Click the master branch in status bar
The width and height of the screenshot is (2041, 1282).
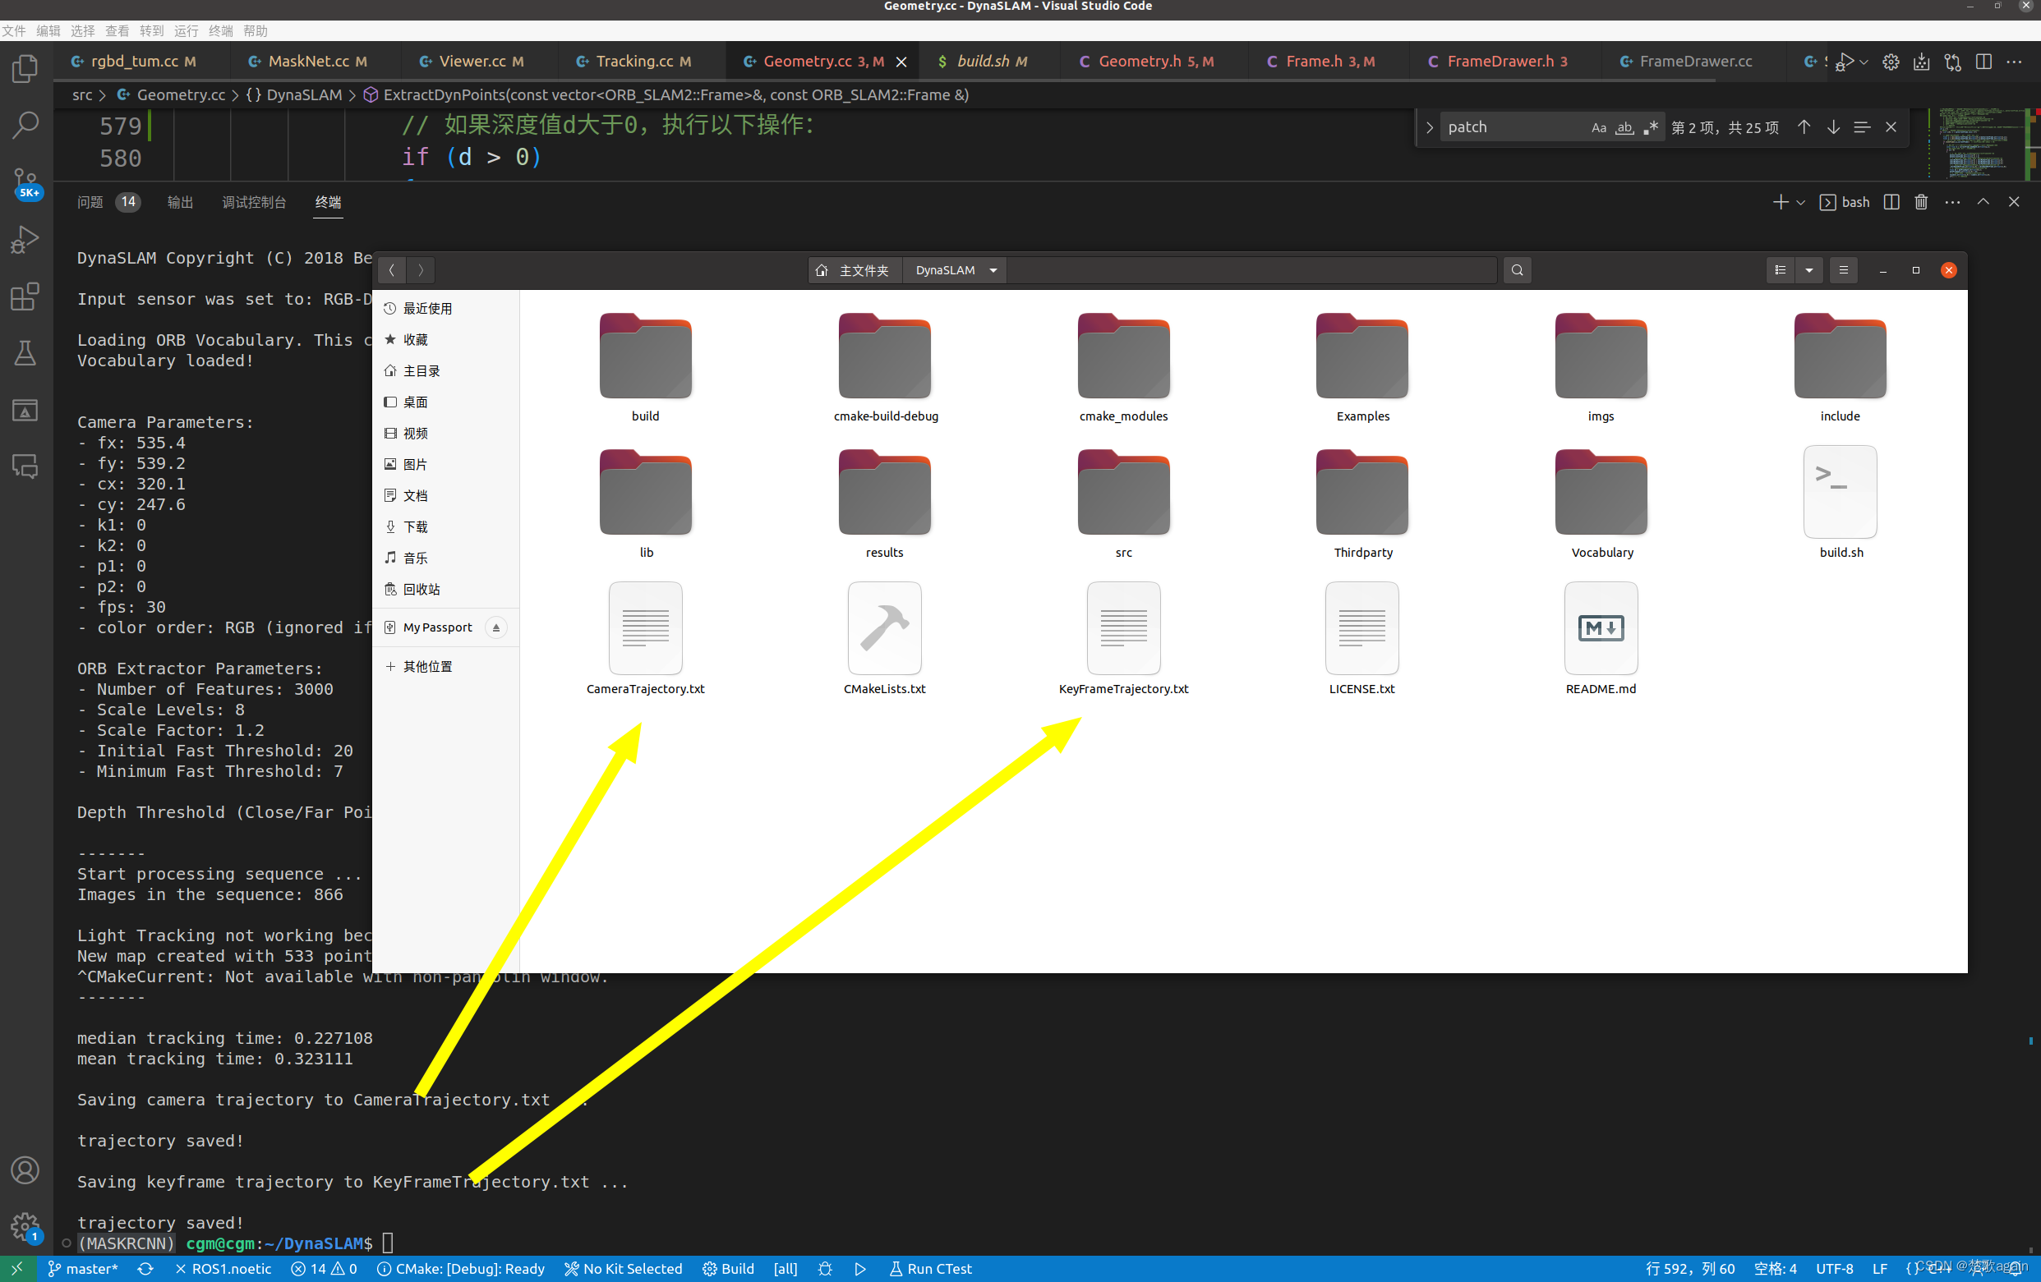(x=82, y=1268)
